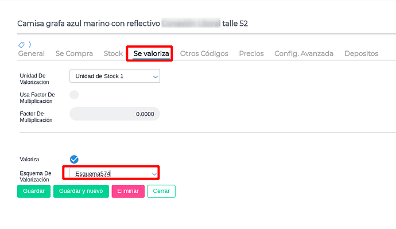This screenshot has height=229, width=396.
Task: Switch to the General tab
Action: pyautogui.click(x=32, y=53)
